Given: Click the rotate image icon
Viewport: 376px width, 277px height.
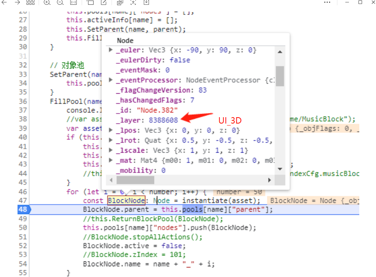Looking at the screenshot, I should [x=90, y=2].
